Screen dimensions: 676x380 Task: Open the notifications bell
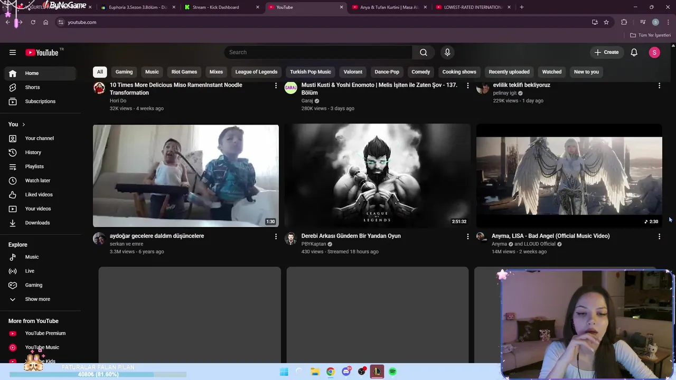(634, 52)
